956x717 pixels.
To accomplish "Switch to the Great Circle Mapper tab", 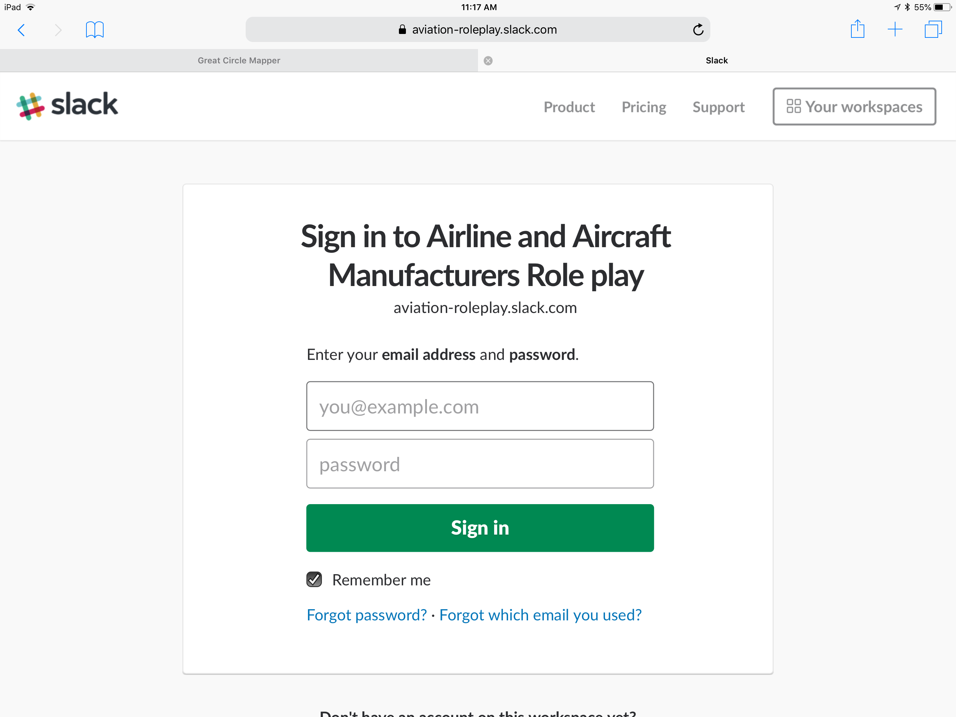I will pyautogui.click(x=239, y=61).
